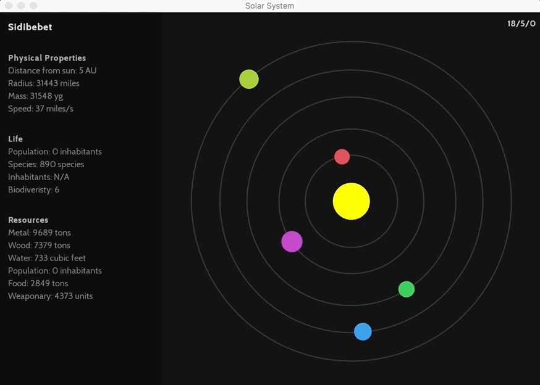Screen dimensions: 540x385
Task: Select the dark green planet
Action: click(x=407, y=289)
